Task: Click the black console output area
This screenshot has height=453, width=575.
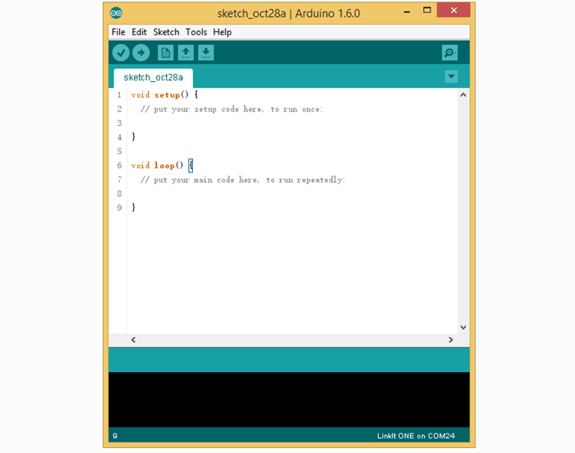Action: [x=289, y=400]
